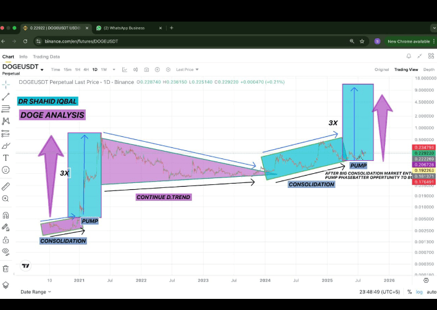
Task: Click the add plus-circle toolbar icon
Action: point(157,70)
